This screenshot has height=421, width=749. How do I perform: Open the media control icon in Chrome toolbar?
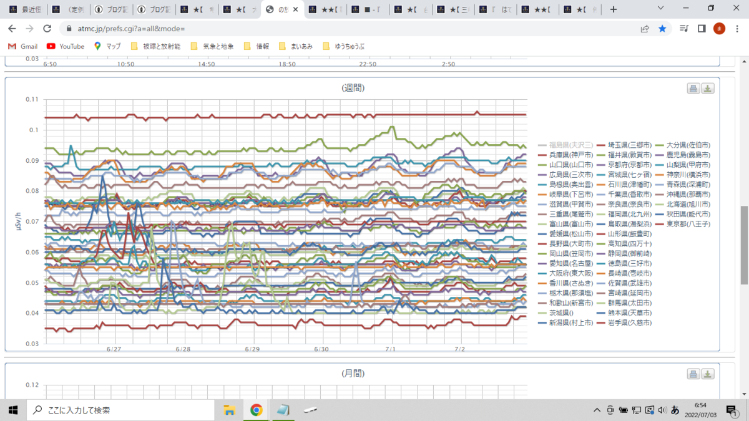[x=685, y=29]
